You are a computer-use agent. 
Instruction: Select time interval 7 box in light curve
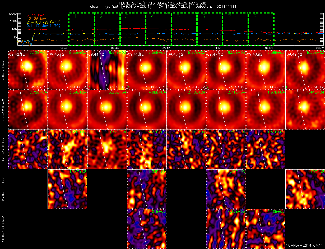pos(235,29)
